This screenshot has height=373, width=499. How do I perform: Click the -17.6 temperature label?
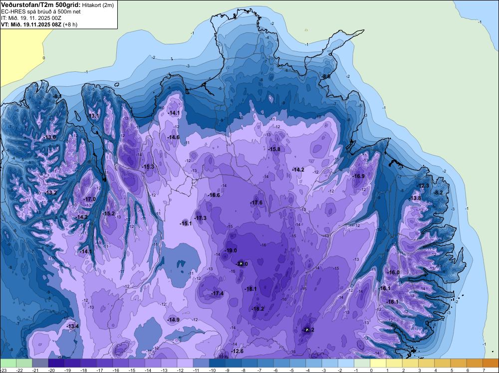tap(256, 202)
